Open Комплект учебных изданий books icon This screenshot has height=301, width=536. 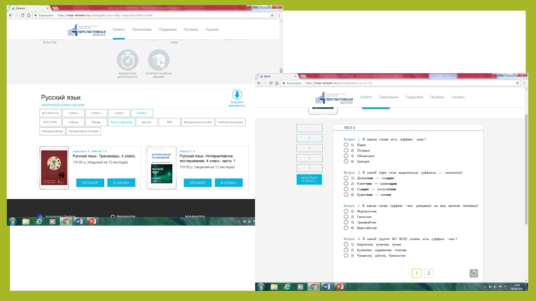click(158, 60)
